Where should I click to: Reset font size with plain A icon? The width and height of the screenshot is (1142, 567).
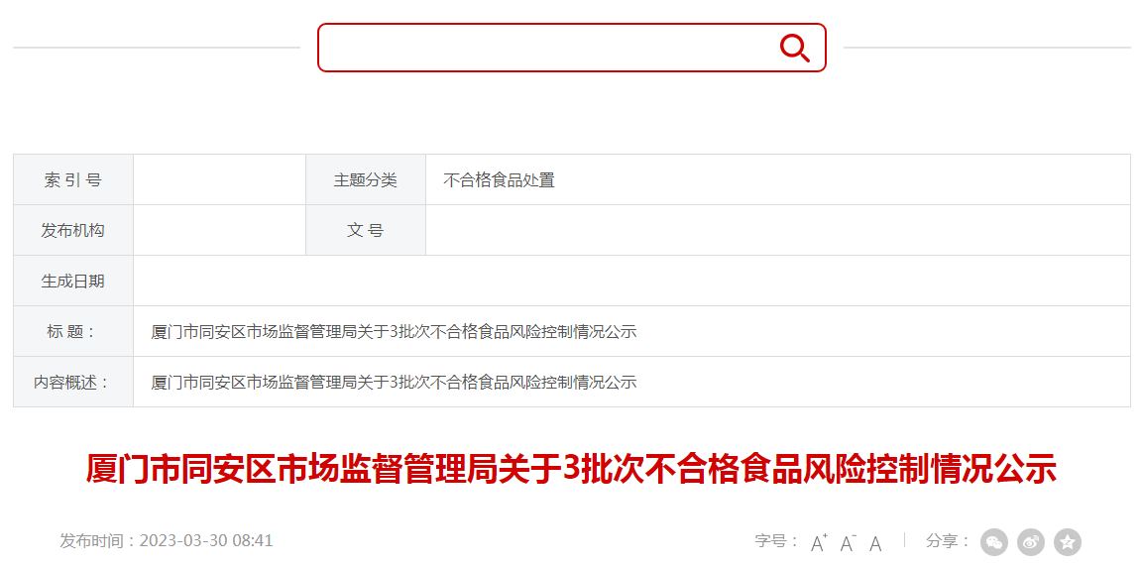click(x=876, y=542)
